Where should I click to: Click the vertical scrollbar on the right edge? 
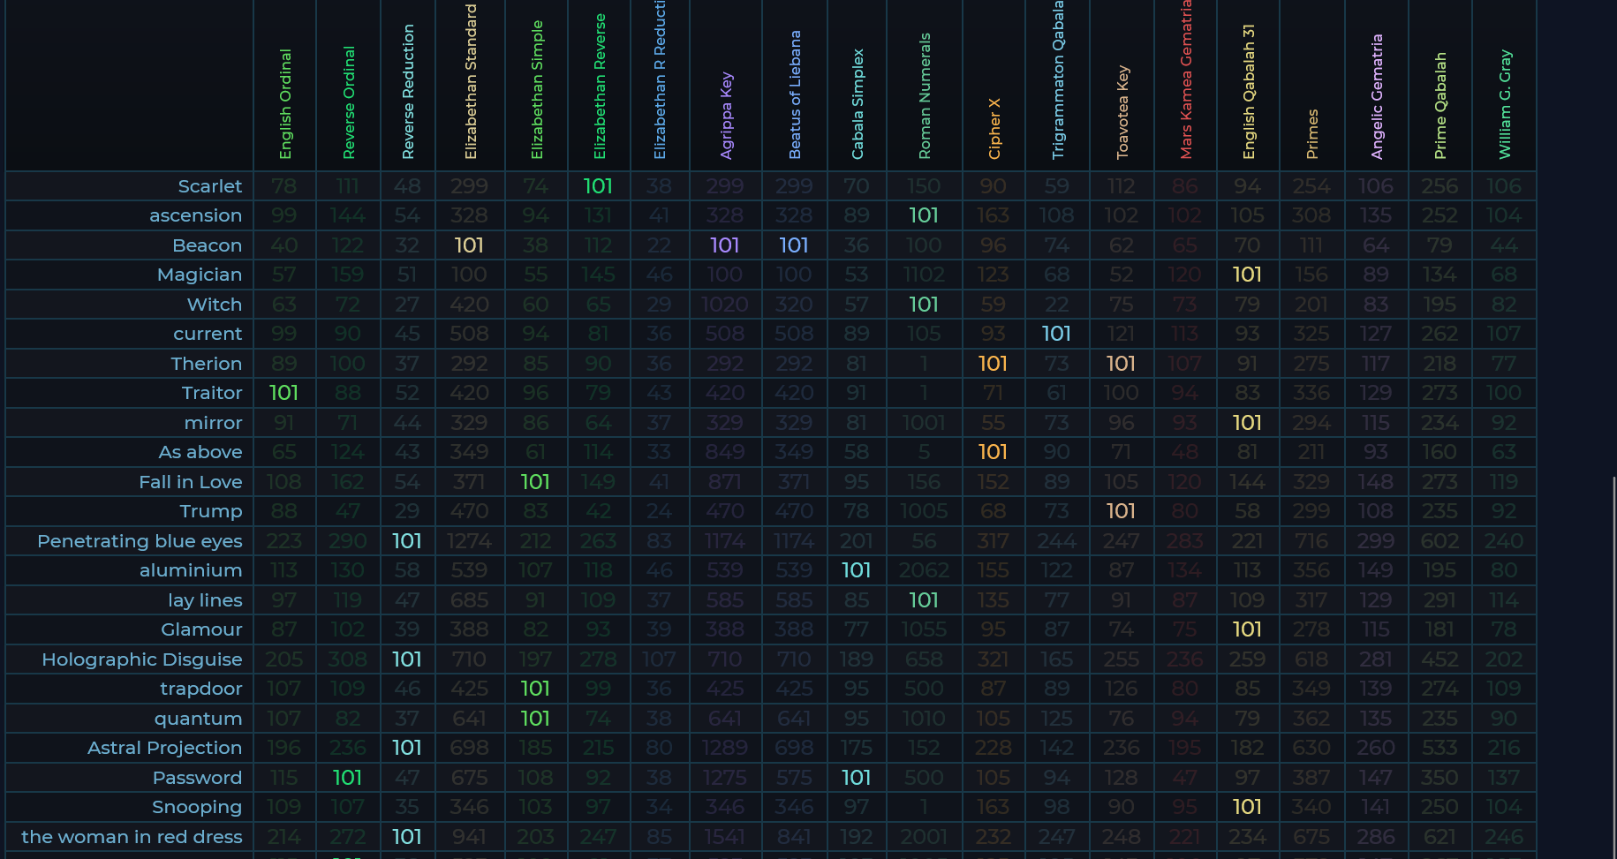(1613, 662)
